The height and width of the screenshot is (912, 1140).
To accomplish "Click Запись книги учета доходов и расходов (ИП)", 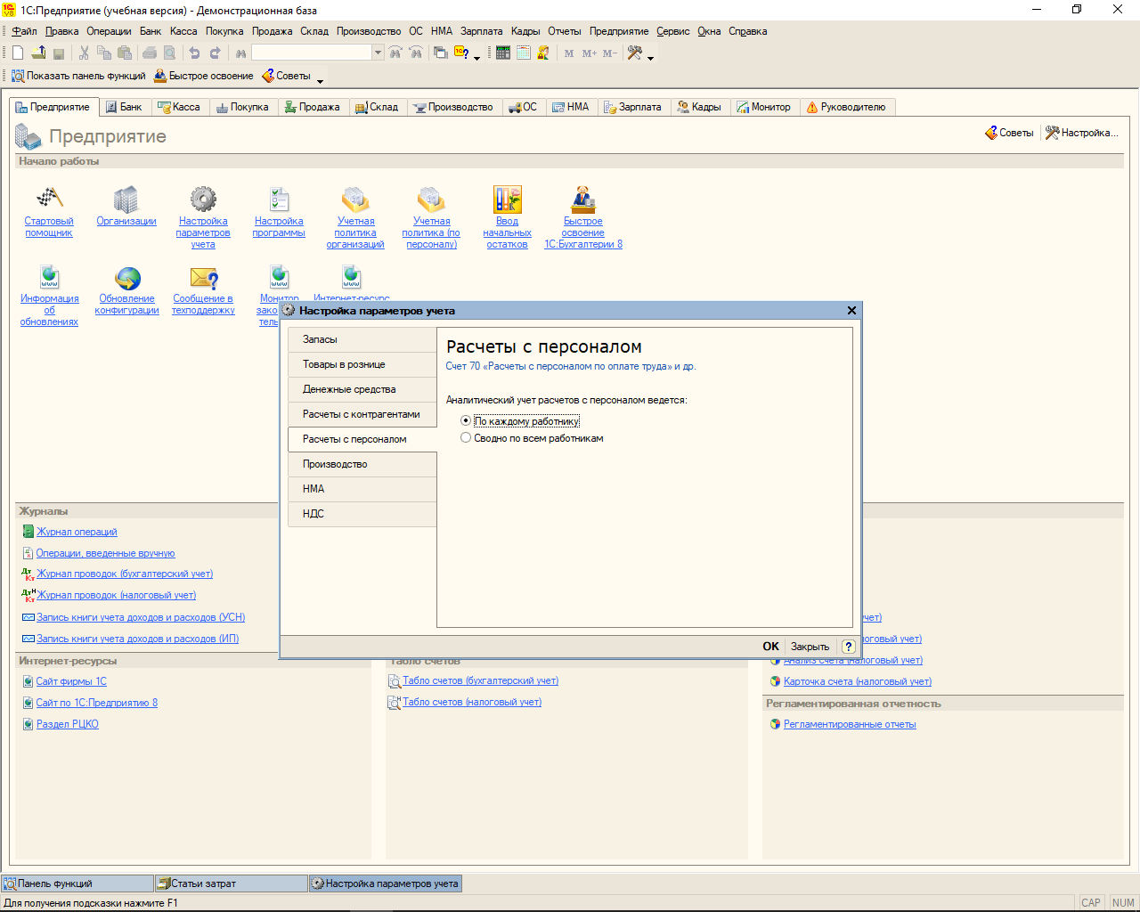I will [x=137, y=639].
